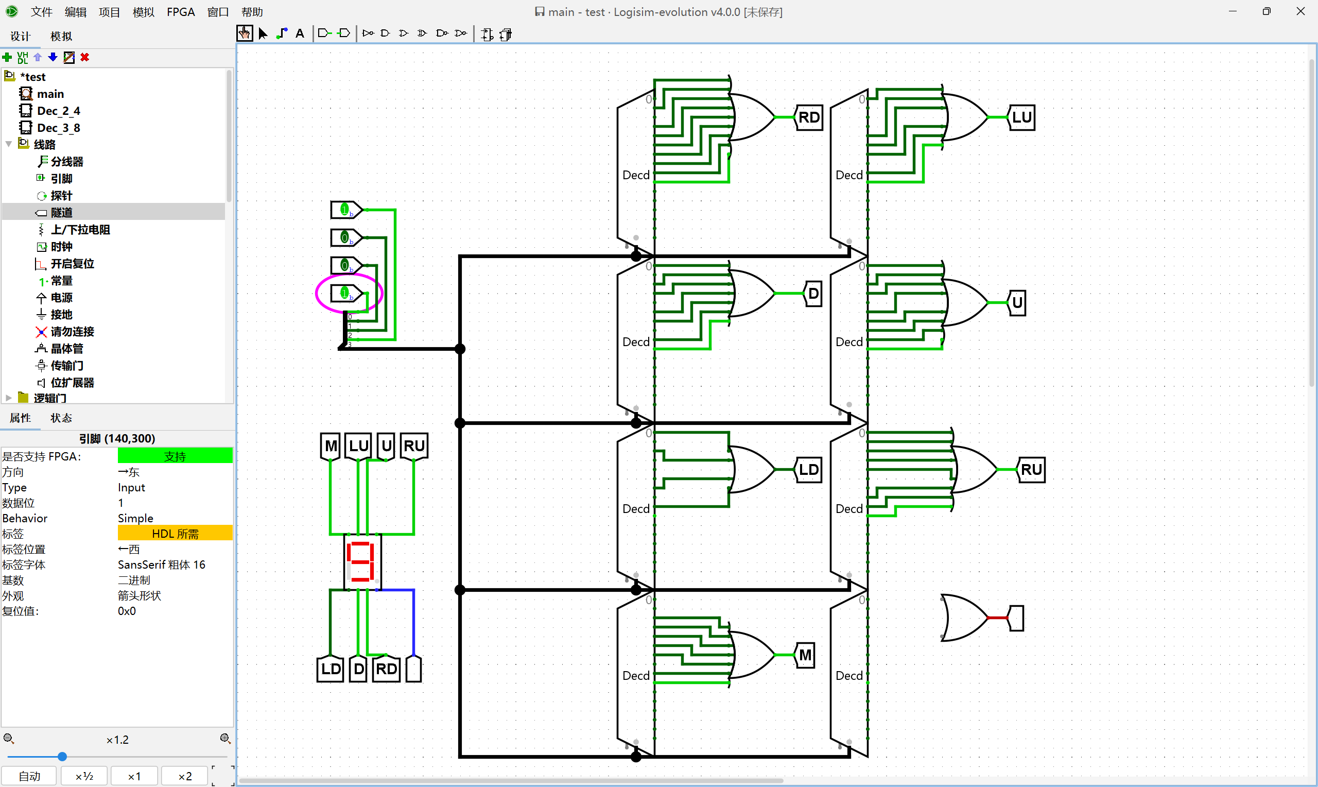Expand the 逻辑门 library folder

pyautogui.click(x=8, y=398)
